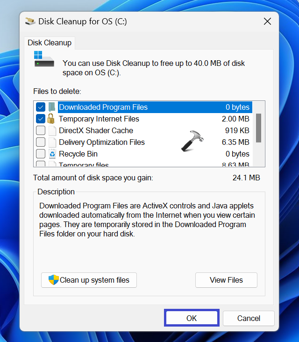This screenshot has width=299, height=342.
Task: Open View Files
Action: pyautogui.click(x=226, y=280)
